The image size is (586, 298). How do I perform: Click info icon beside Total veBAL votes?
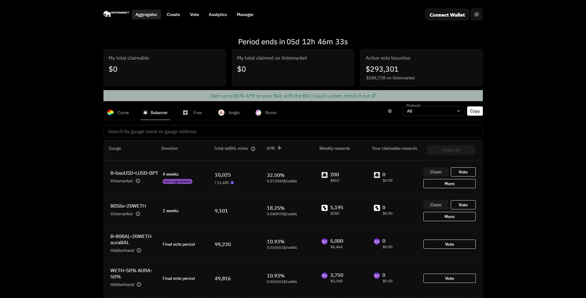253,149
